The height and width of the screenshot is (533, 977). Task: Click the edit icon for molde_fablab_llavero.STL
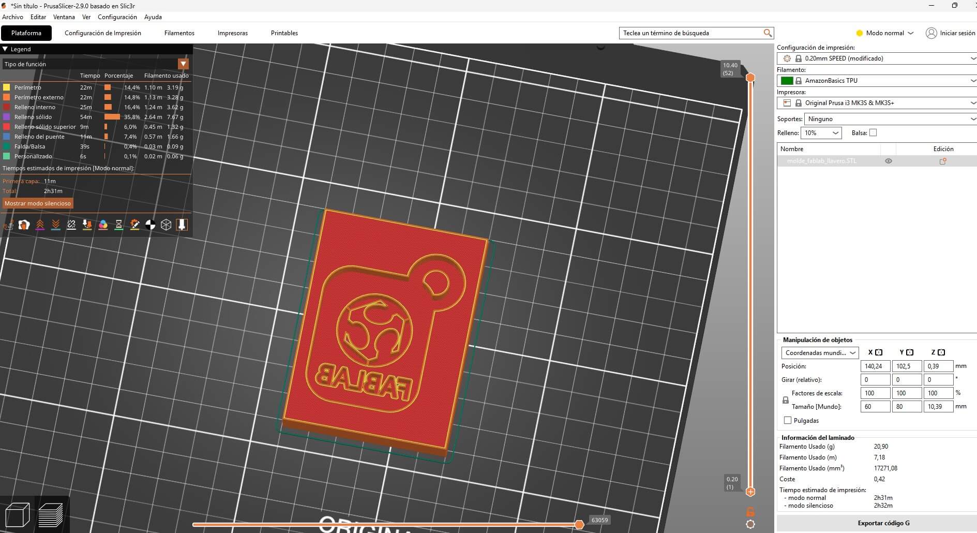[x=943, y=161]
